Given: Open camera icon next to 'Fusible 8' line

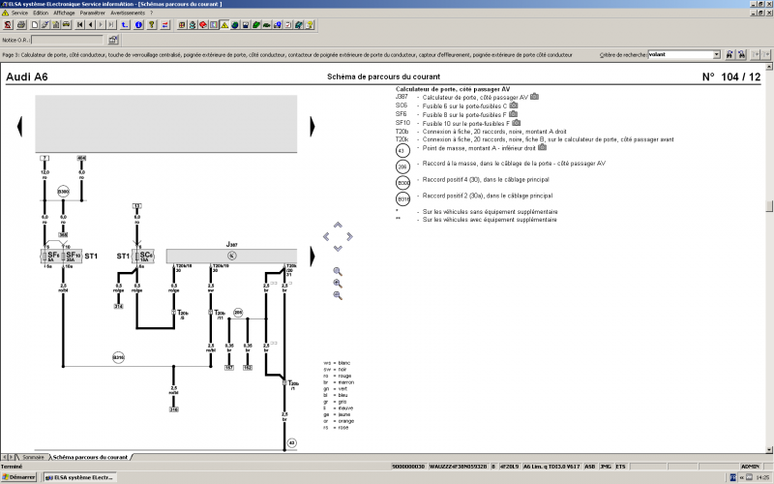Looking at the screenshot, I should coord(513,114).
